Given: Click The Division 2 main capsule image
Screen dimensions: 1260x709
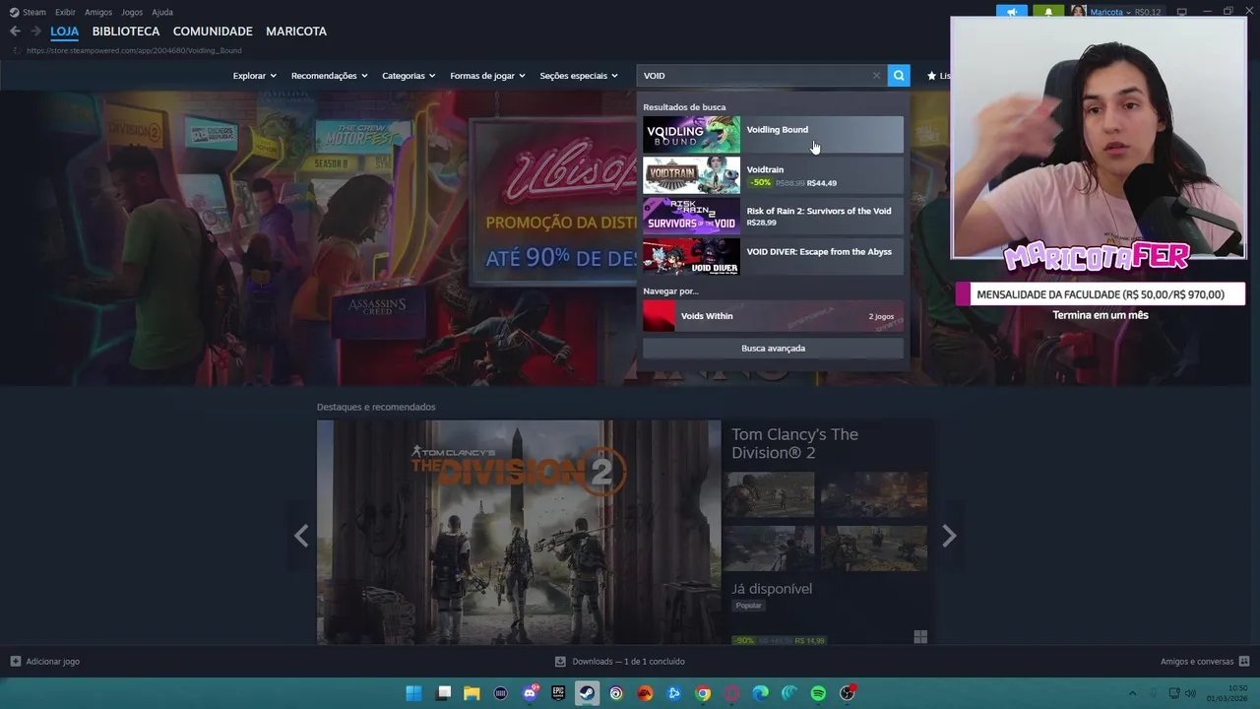Looking at the screenshot, I should point(519,533).
